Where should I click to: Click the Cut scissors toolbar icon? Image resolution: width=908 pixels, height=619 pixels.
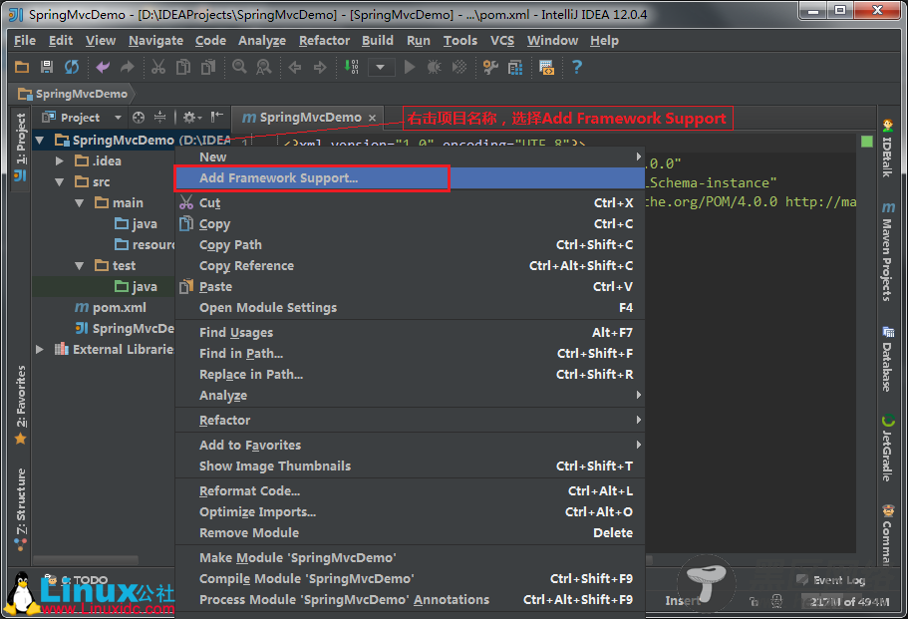click(158, 67)
